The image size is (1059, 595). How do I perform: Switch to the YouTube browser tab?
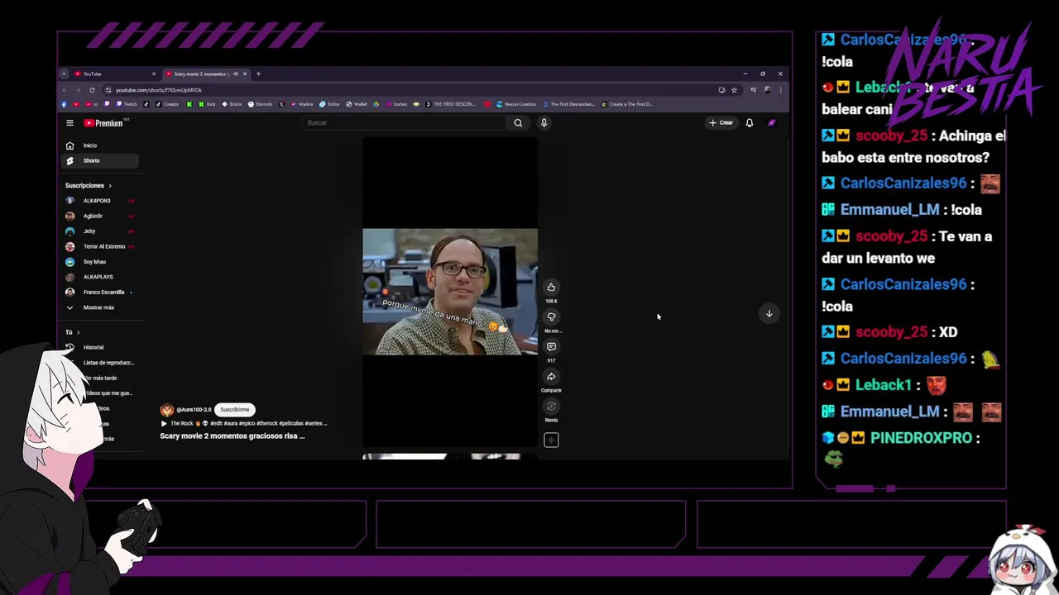pyautogui.click(x=114, y=74)
